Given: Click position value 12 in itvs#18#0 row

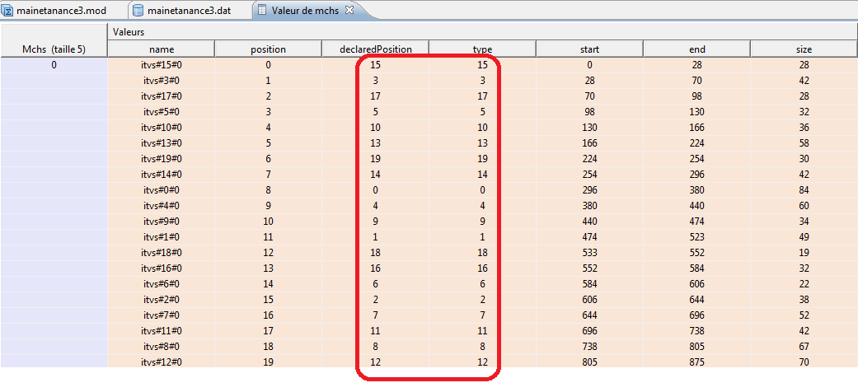Looking at the screenshot, I should pyautogui.click(x=268, y=253).
